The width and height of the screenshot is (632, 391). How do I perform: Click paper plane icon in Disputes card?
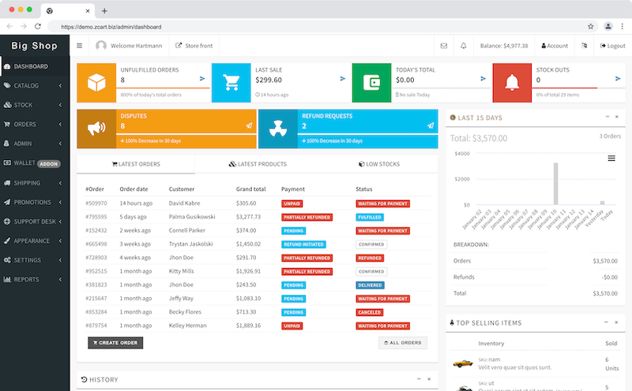249,125
